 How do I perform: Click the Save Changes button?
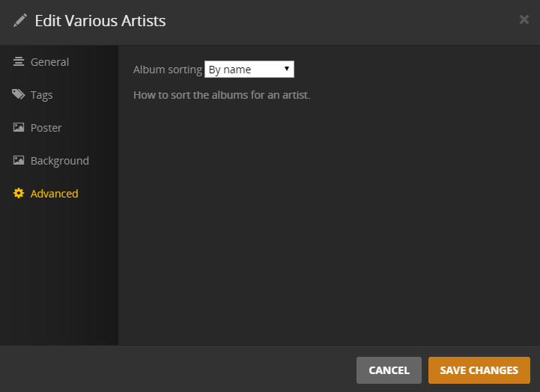tap(479, 370)
